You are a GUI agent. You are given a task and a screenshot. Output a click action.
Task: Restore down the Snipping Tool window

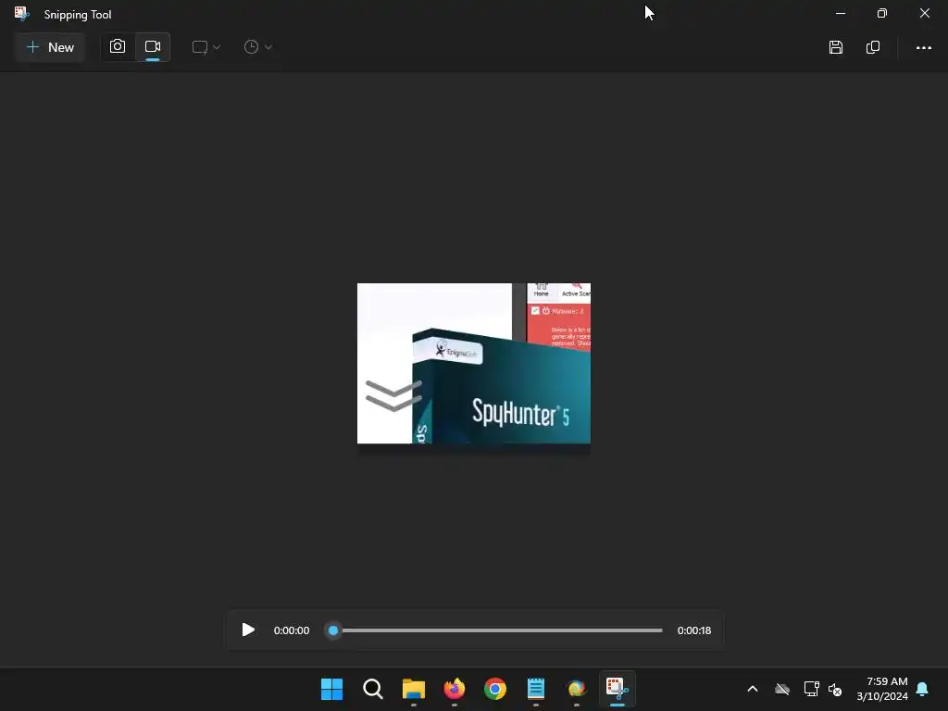882,13
